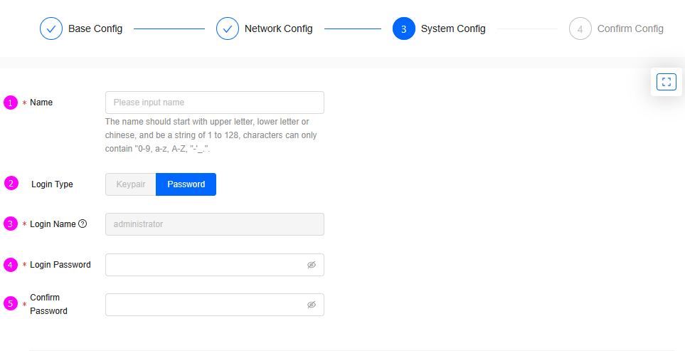Viewport: 685px width, 351px height.
Task: Focus the Login Password input
Action: [215, 265]
